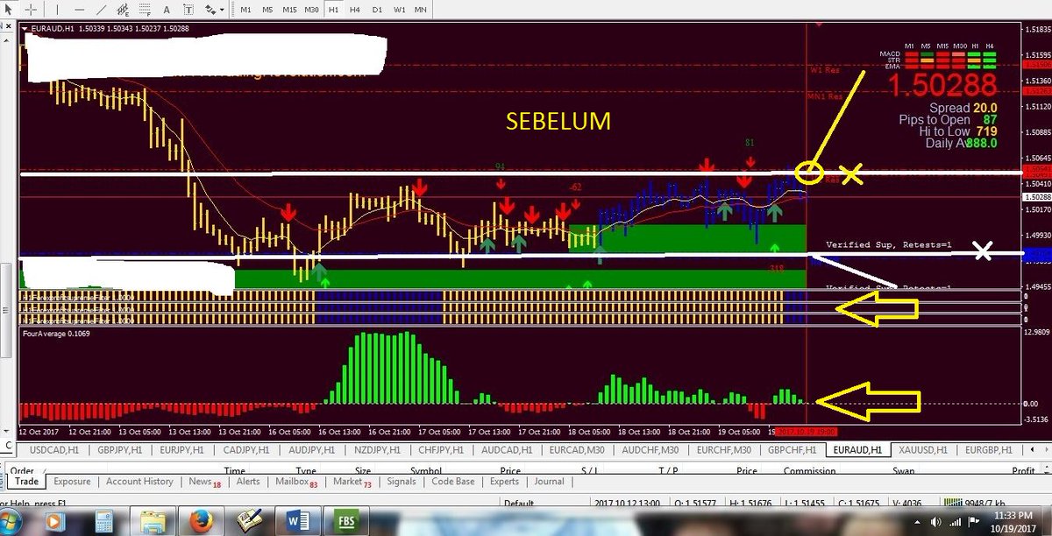Open the NZDJPY,H1 chart tab
Viewport: 1052px width, 536px height.
click(377, 449)
